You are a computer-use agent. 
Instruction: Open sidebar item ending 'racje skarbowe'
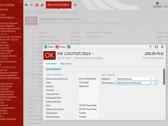click(x=8, y=119)
